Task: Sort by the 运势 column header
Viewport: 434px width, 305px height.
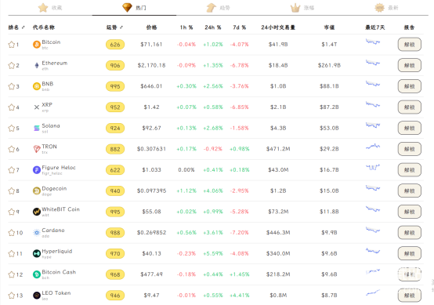Action: [114, 27]
